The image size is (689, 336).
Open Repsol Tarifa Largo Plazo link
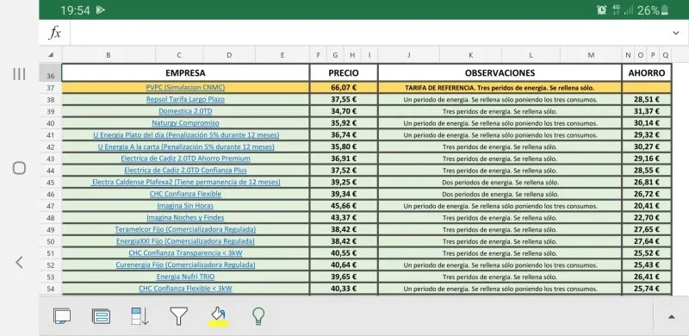(185, 99)
